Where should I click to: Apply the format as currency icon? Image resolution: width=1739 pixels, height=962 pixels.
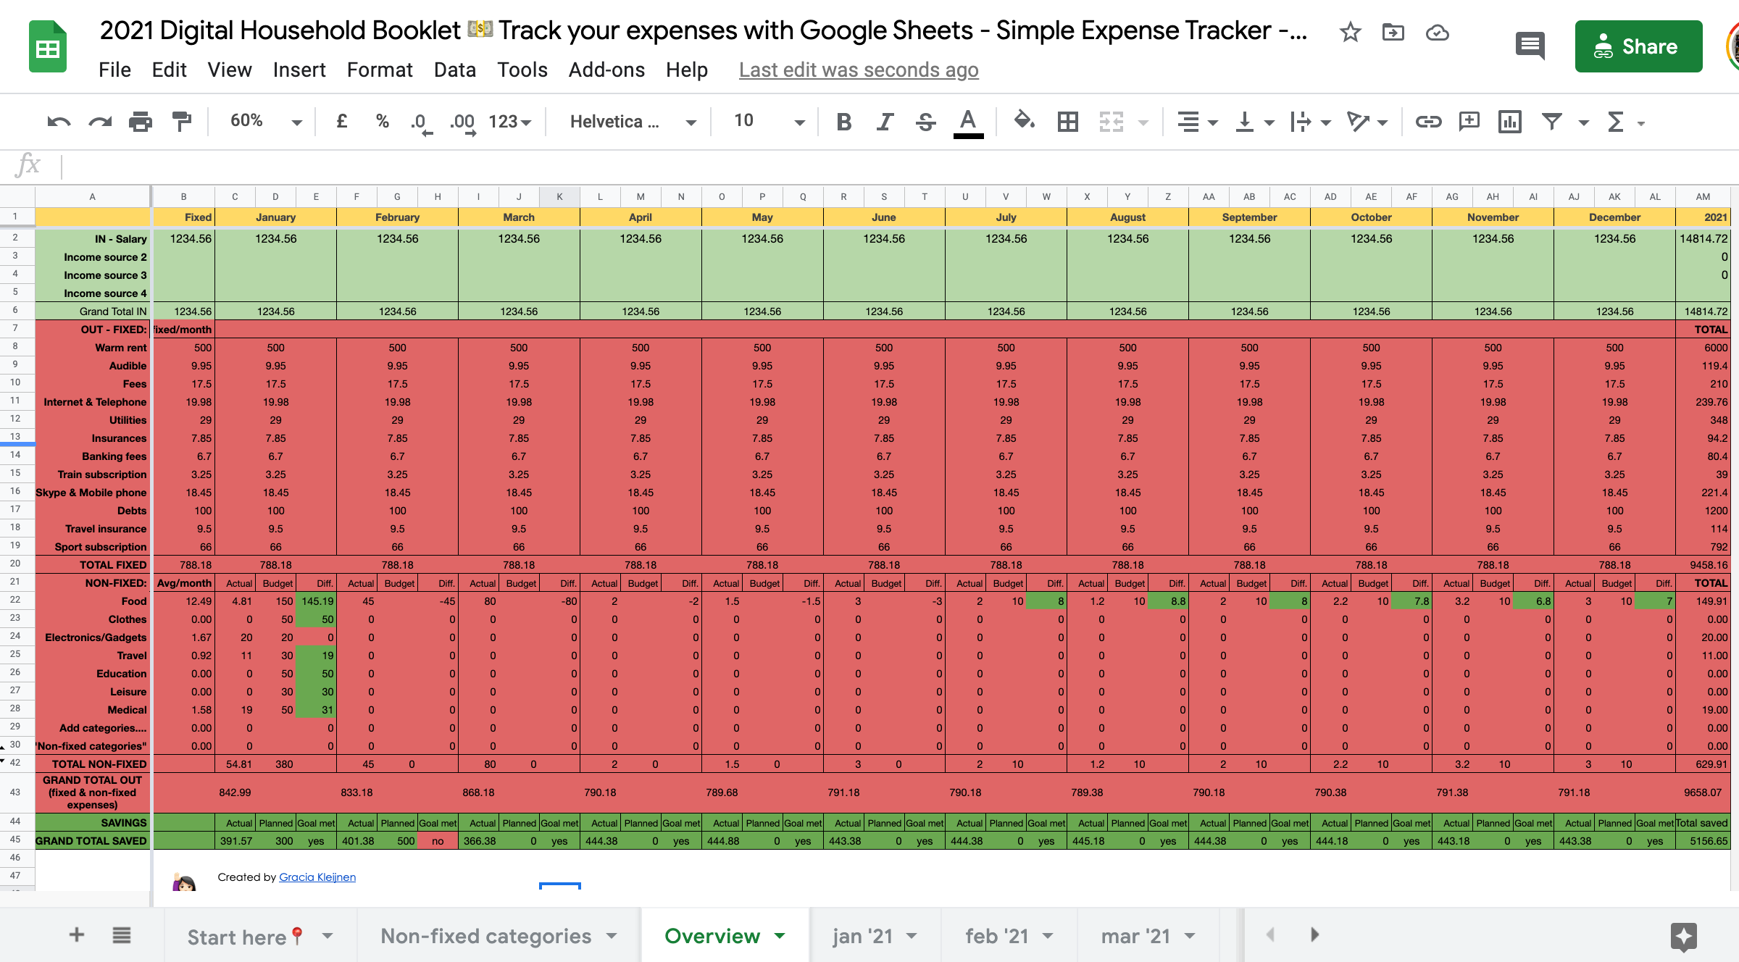pyautogui.click(x=341, y=121)
